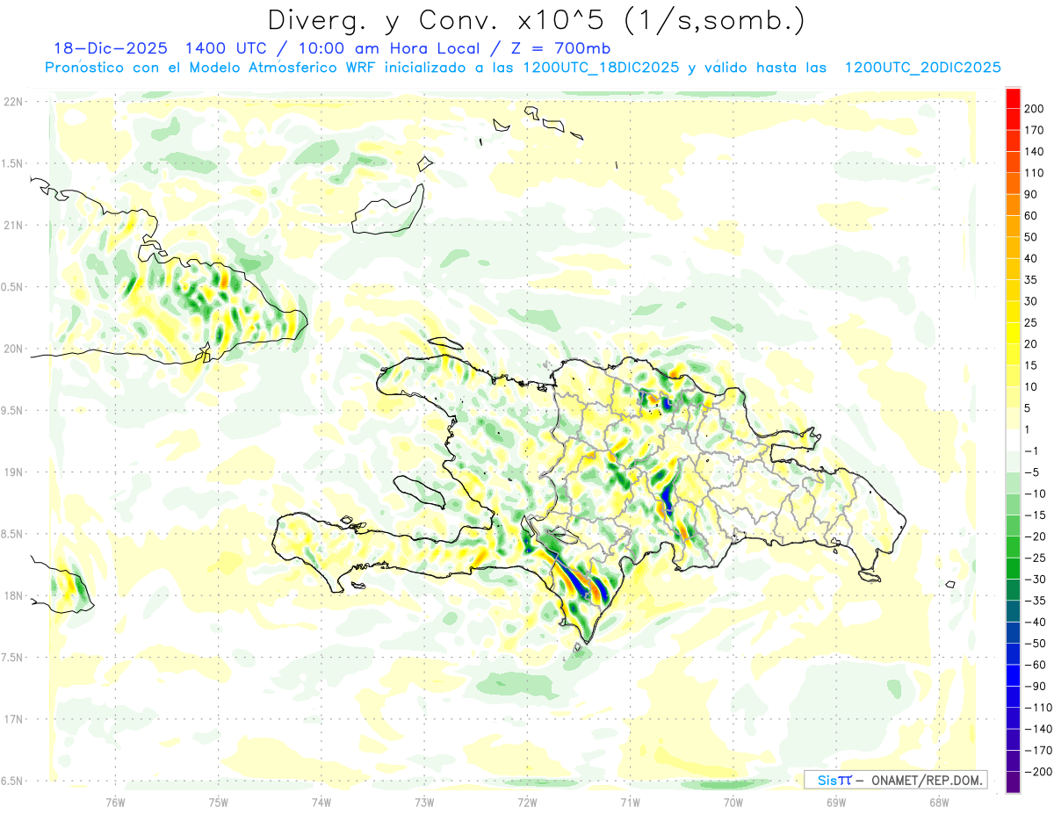This screenshot has height=814, width=1054.
Task: Click the white swatch between 1 and -1
Action: click(x=1013, y=440)
